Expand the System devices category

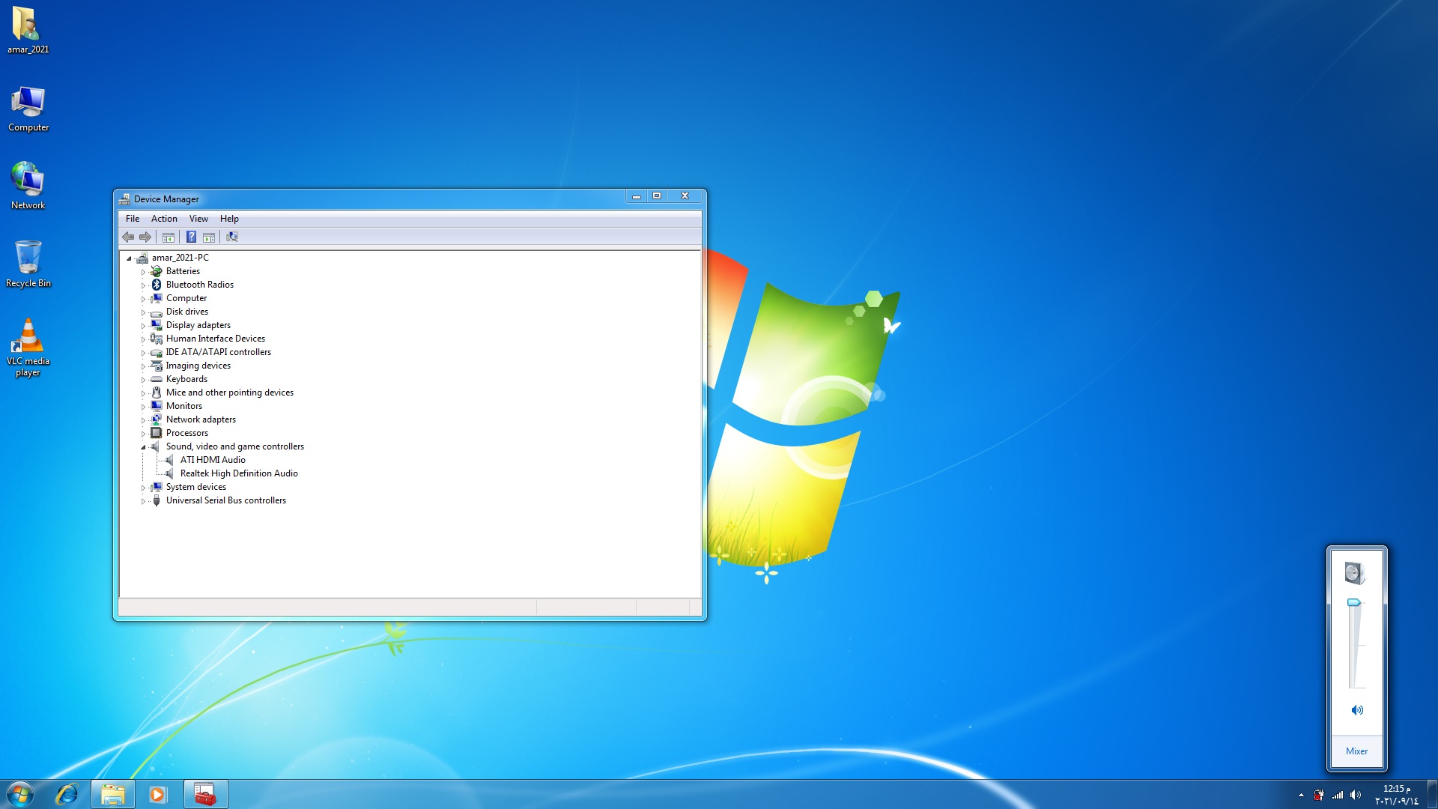[x=143, y=488]
